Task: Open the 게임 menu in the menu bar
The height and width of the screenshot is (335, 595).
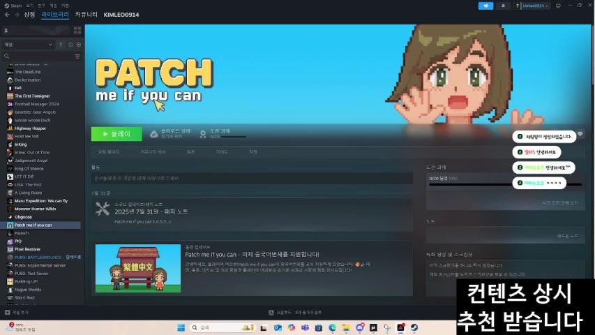Action: tap(54, 6)
